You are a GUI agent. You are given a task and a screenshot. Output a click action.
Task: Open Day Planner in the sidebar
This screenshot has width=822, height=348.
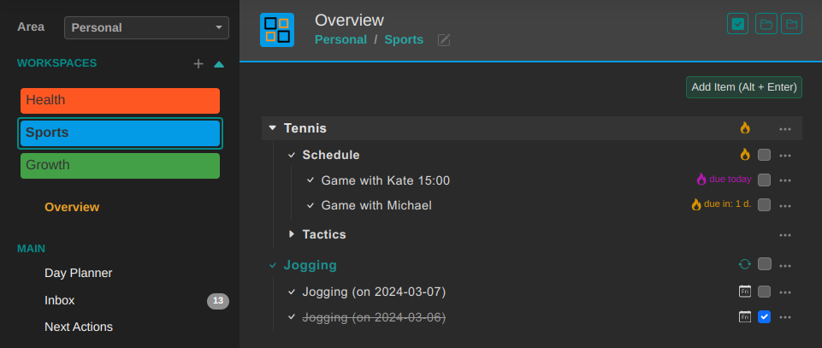point(78,273)
